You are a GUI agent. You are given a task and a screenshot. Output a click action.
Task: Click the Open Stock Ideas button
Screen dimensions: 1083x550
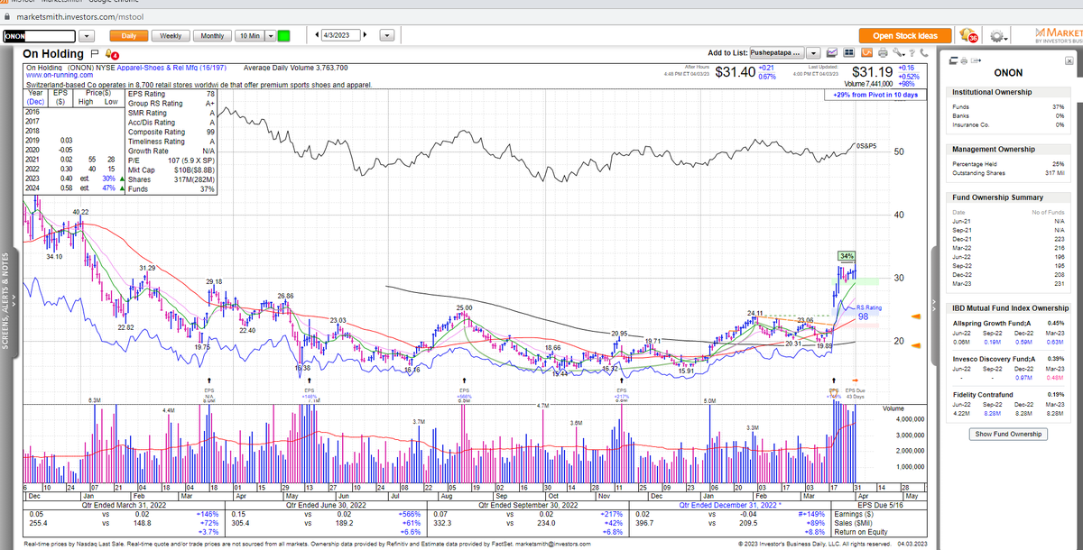tap(906, 35)
